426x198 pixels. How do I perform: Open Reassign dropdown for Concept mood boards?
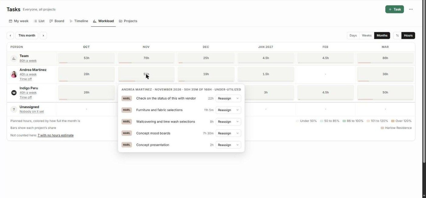(228, 133)
